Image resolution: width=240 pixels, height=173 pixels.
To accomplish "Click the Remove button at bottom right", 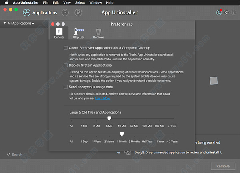I will [x=223, y=166].
